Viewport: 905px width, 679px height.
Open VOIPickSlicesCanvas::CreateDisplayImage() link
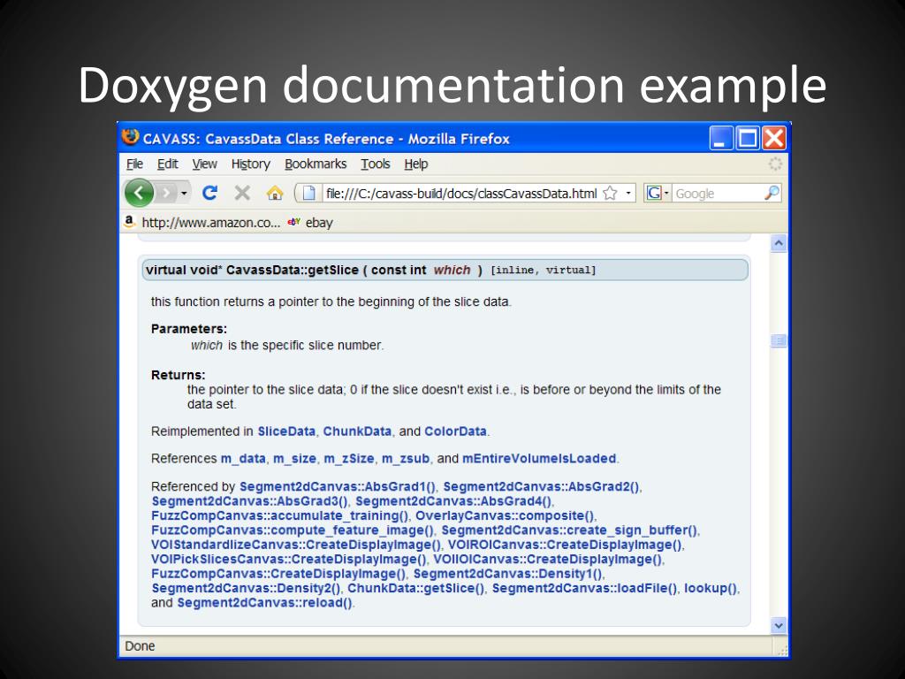click(x=289, y=559)
